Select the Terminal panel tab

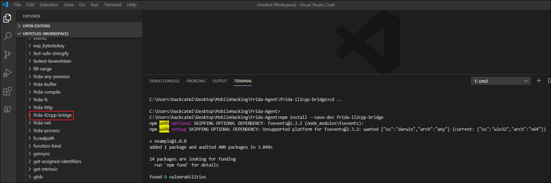[243, 81]
